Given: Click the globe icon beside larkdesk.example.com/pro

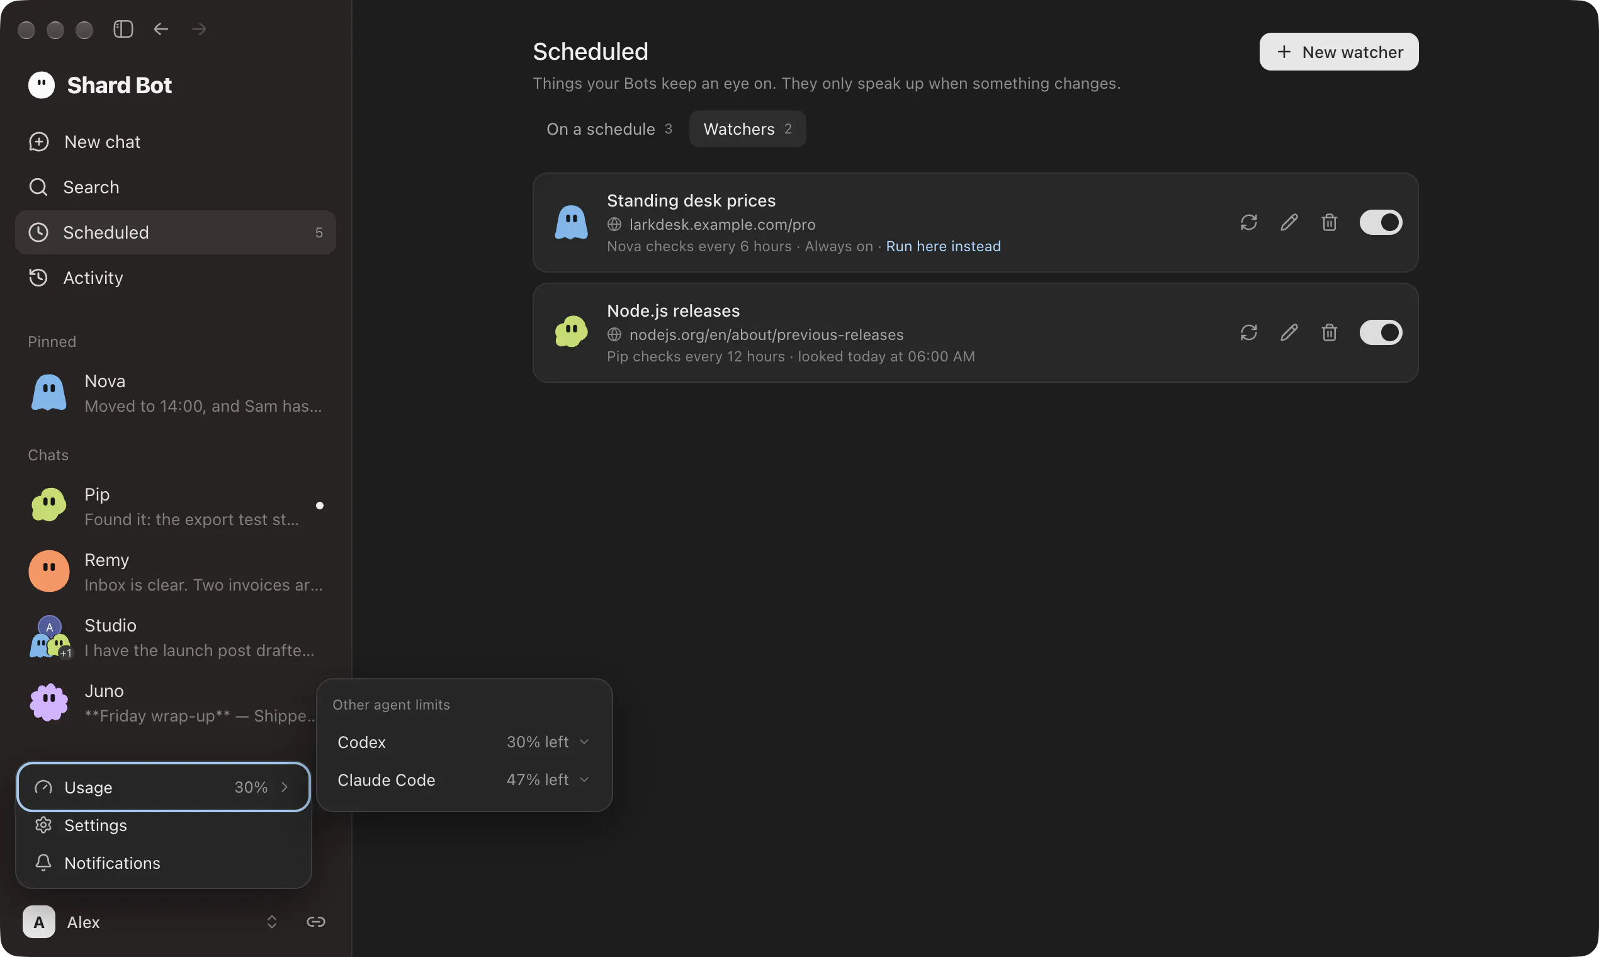Looking at the screenshot, I should tap(614, 224).
